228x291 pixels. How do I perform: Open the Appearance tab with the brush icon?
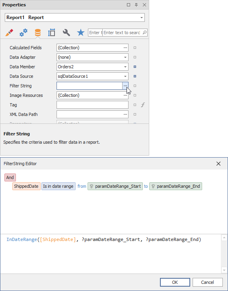pyautogui.click(x=9, y=33)
